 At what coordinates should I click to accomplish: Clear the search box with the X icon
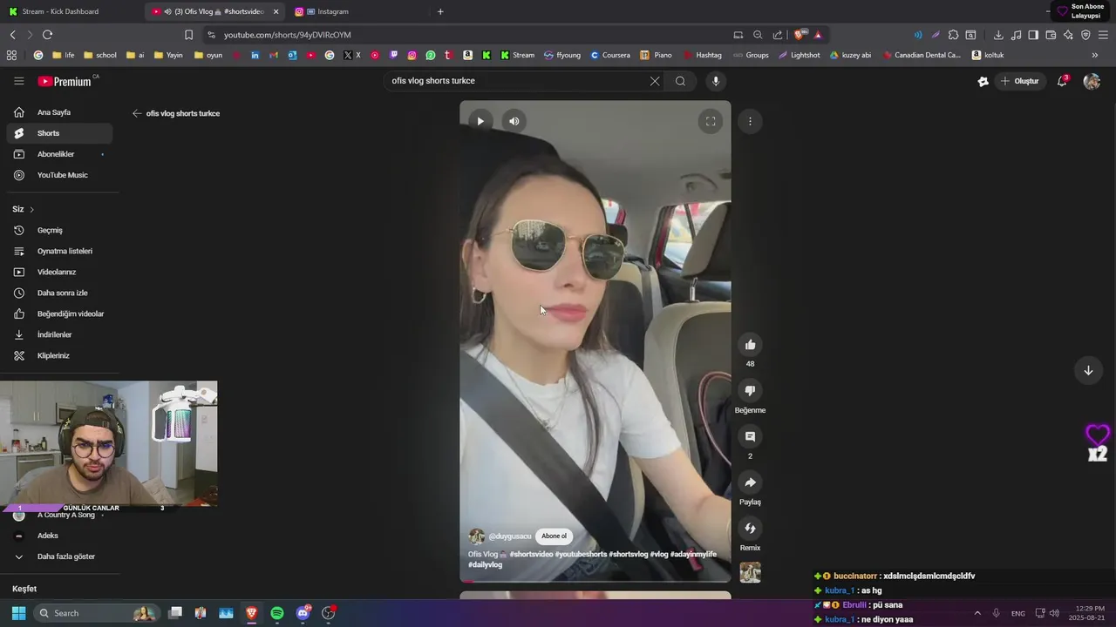point(655,81)
